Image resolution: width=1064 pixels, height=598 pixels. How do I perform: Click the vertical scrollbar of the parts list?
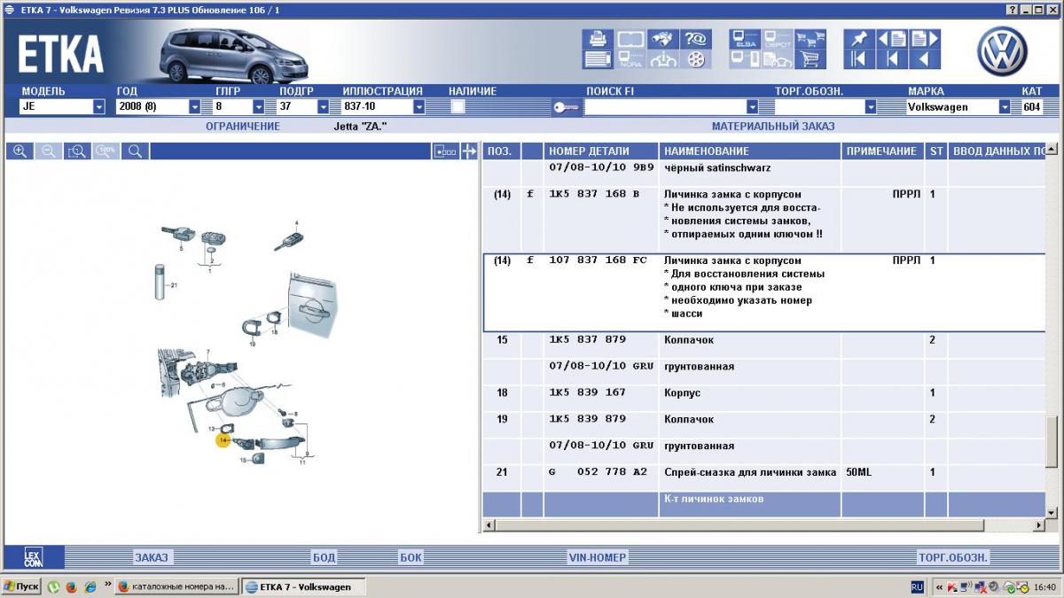coord(1052,330)
